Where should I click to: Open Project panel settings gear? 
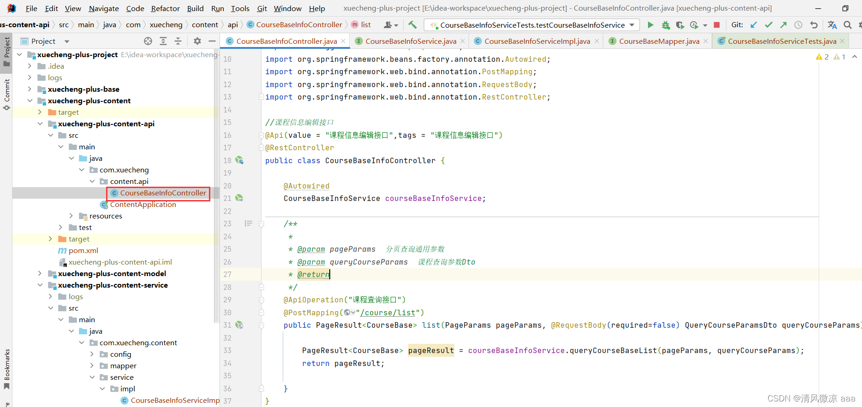(197, 41)
